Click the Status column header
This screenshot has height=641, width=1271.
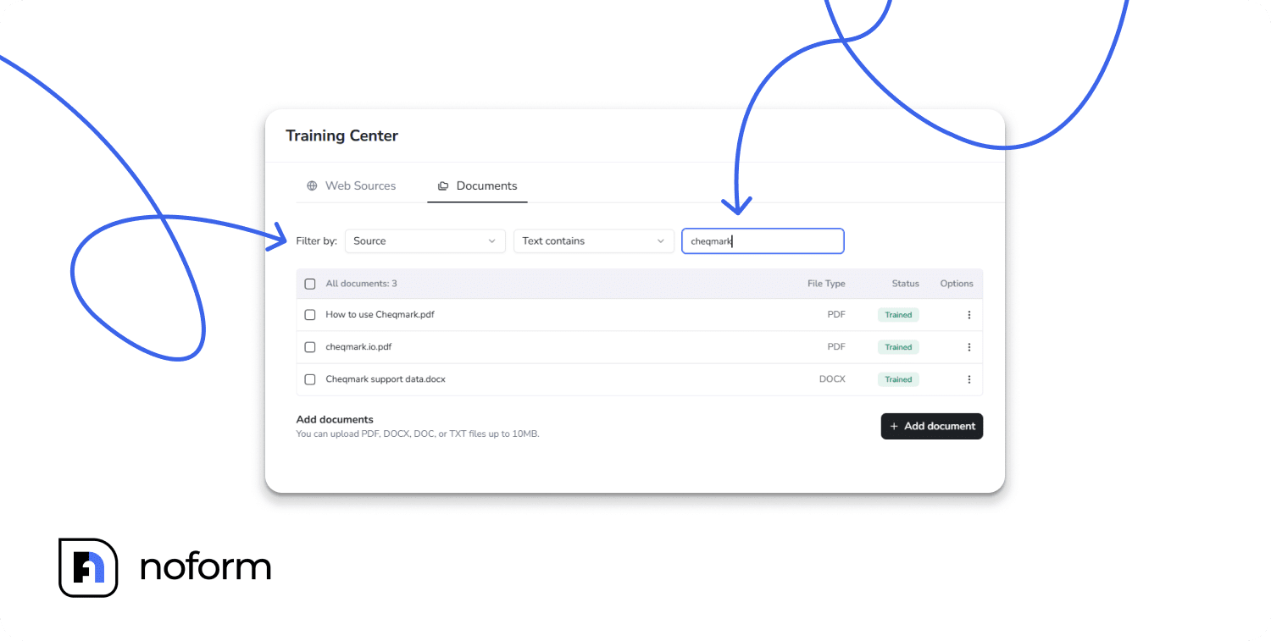[905, 284]
